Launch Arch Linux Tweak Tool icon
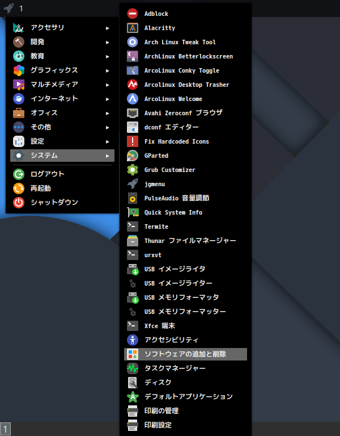 click(133, 42)
